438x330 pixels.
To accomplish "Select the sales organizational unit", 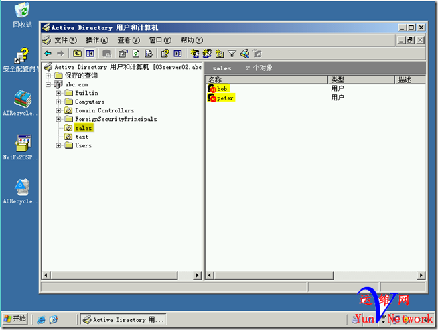I will (x=84, y=128).
